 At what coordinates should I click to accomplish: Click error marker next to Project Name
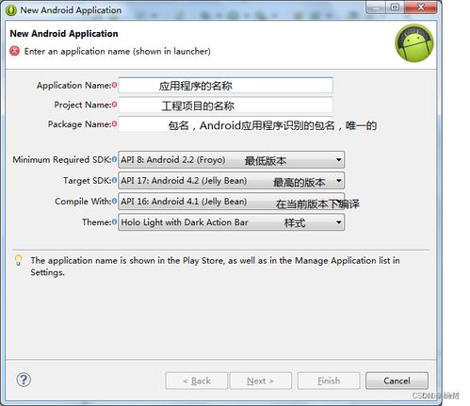coord(114,105)
